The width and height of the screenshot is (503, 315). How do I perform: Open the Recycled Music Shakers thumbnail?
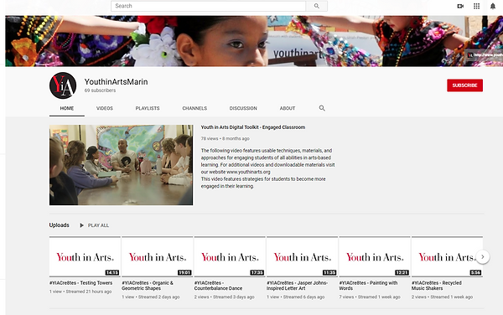447,256
